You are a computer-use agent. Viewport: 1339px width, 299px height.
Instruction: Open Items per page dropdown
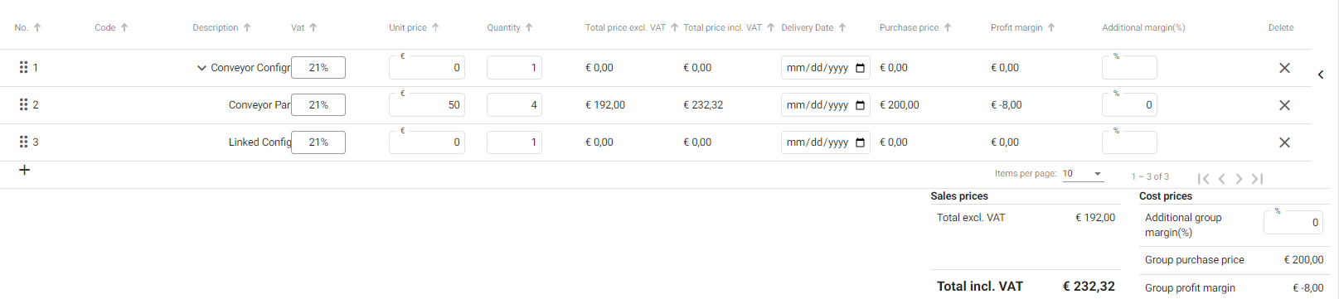point(1084,174)
